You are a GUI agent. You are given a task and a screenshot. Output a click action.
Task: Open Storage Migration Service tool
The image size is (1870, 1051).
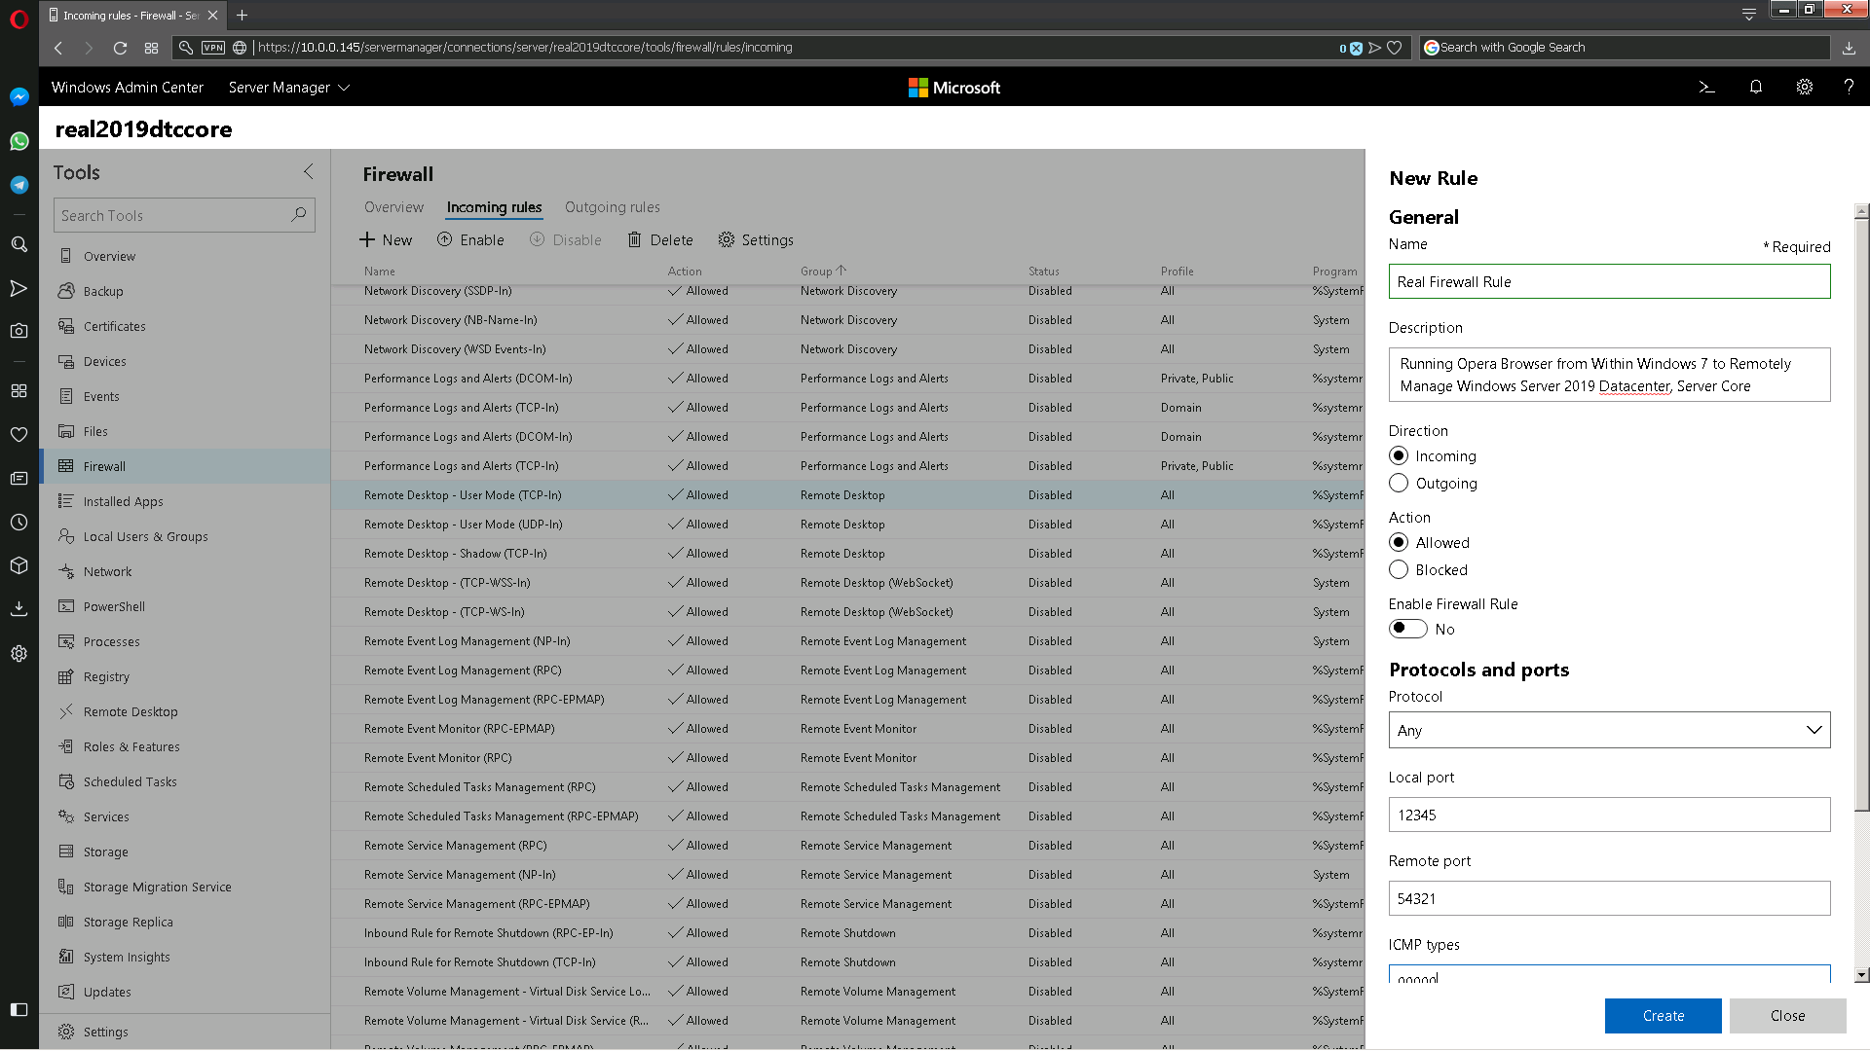[x=158, y=886]
